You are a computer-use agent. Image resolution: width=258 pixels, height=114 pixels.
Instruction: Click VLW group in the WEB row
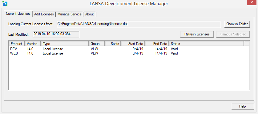click(x=95, y=53)
